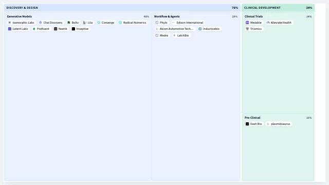The height and width of the screenshot is (185, 329).
Task: Click the Isomorphic Labs logo icon
Action: 10,23
